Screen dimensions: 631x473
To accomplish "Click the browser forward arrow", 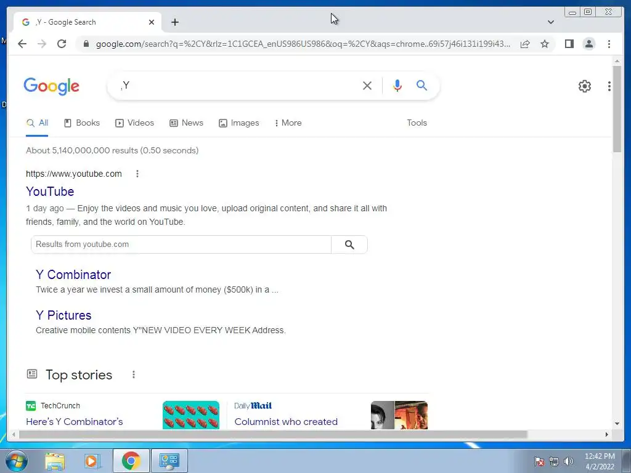I will point(42,44).
